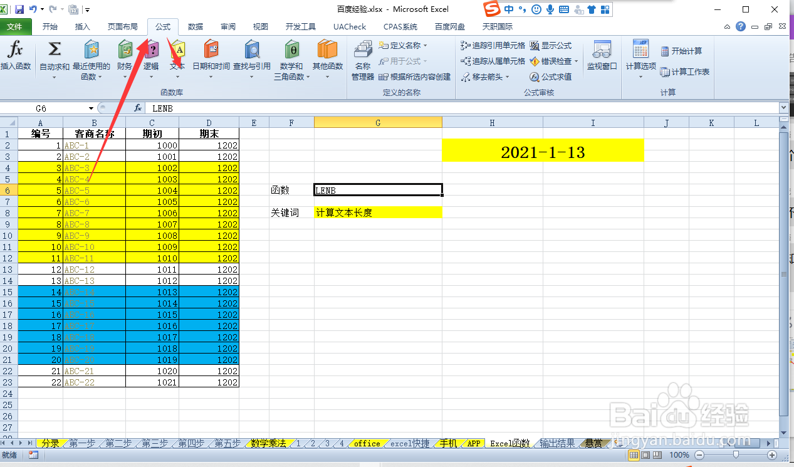Click the zoom slider handle

[x=736, y=455]
